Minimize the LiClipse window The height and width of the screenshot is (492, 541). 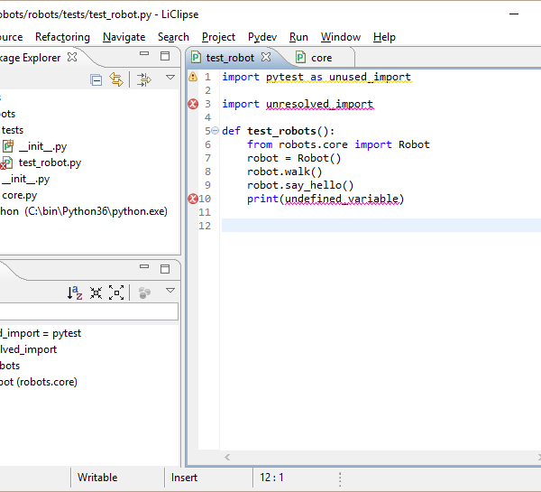(514, 14)
